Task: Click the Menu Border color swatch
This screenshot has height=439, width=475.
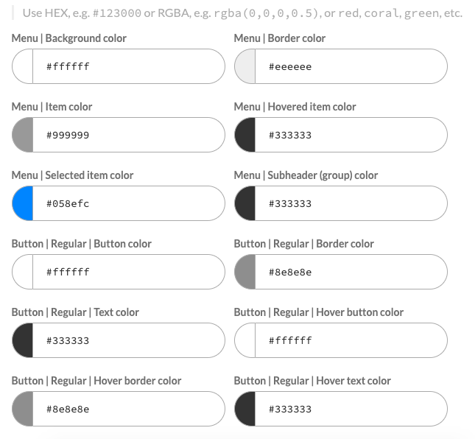Action: coord(246,66)
